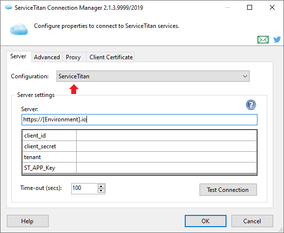Click the Cancel button
284x233 pixels.
point(252,221)
